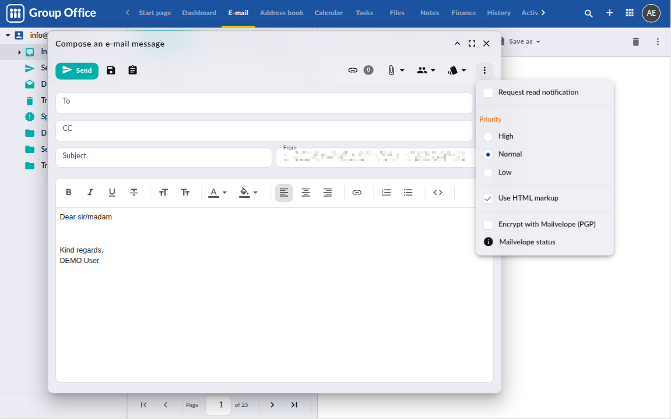Open message pane three-dot menu
This screenshot has height=419, width=671.
658,42
